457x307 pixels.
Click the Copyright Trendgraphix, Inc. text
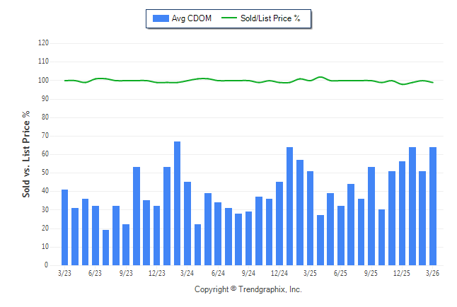(248, 289)
